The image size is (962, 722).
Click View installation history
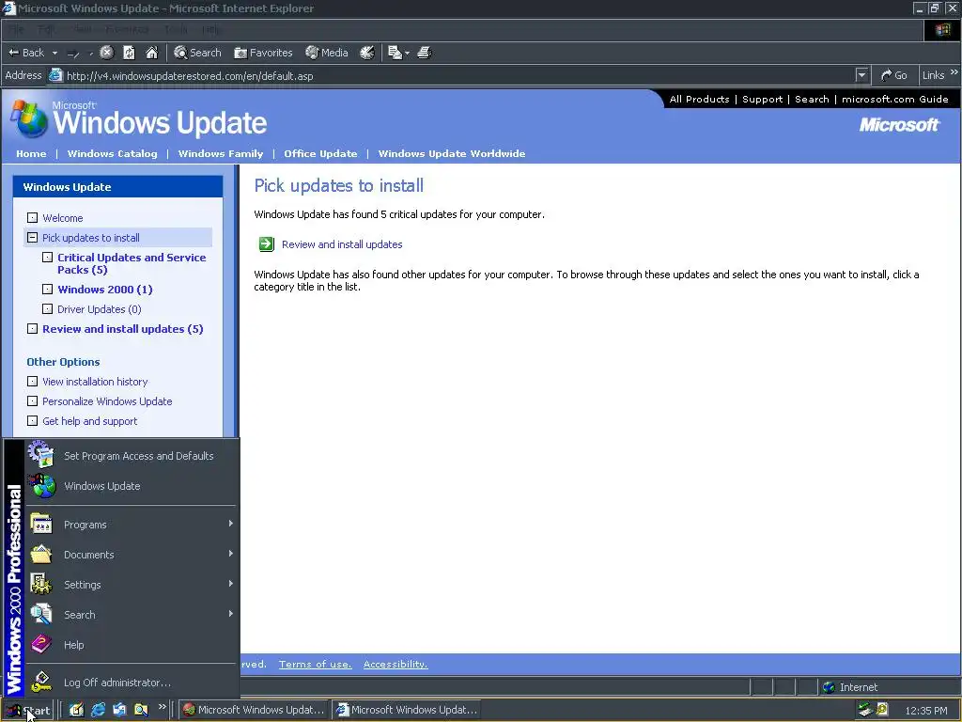coord(95,382)
